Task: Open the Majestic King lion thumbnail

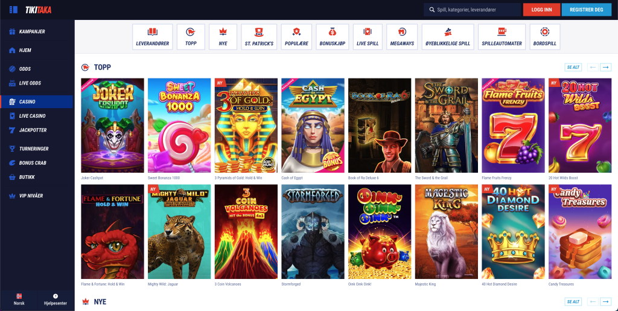Action: [447, 232]
